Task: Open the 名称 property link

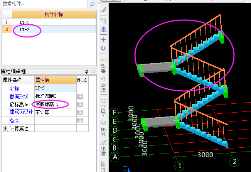Action: [x=14, y=88]
